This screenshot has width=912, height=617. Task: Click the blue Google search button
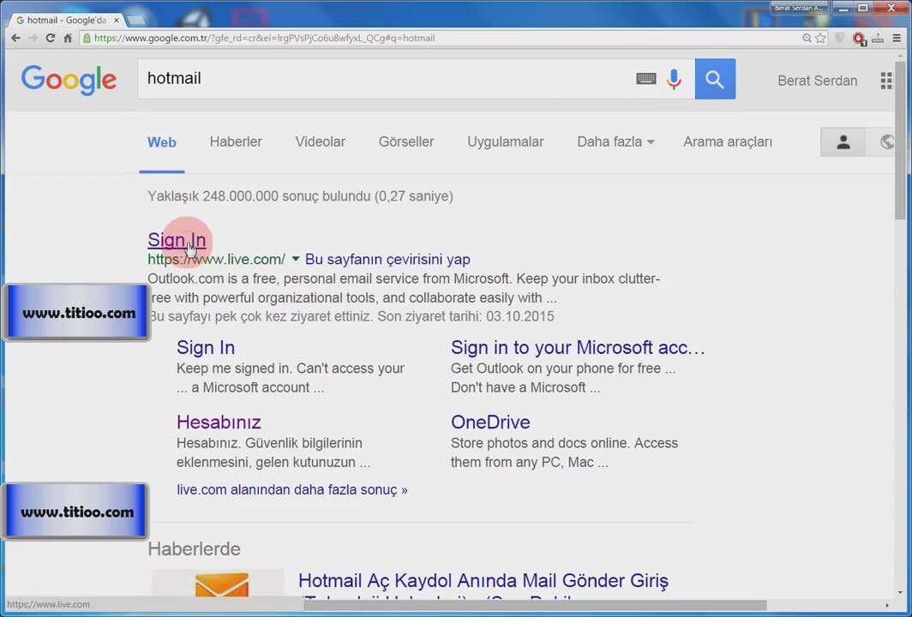coord(715,79)
